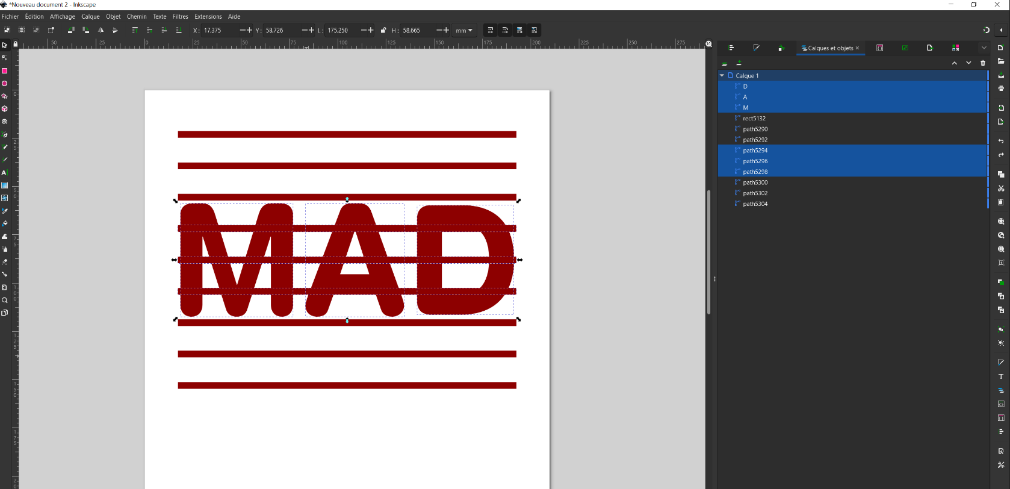1010x489 pixels.
Task: Open the Affichage menu
Action: 63,16
